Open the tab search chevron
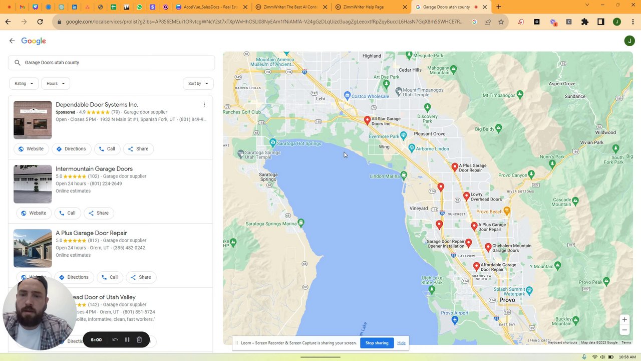641x361 pixels. [x=587, y=5]
